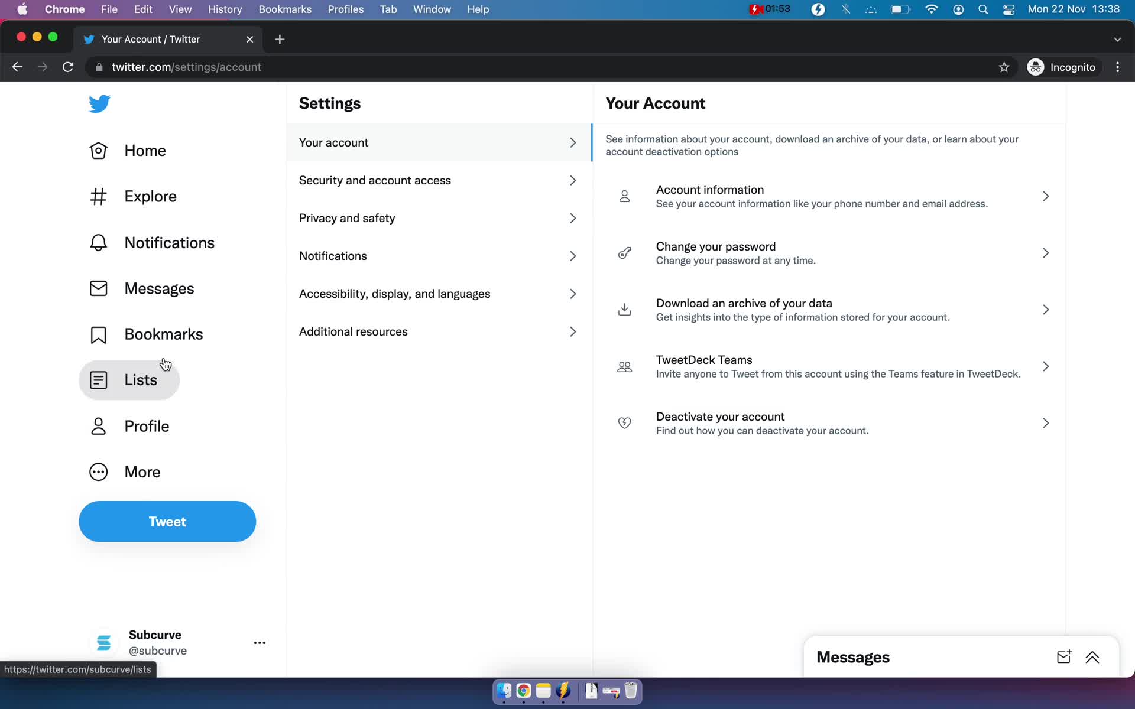
Task: Open Account information via its chevron
Action: [x=1046, y=196]
